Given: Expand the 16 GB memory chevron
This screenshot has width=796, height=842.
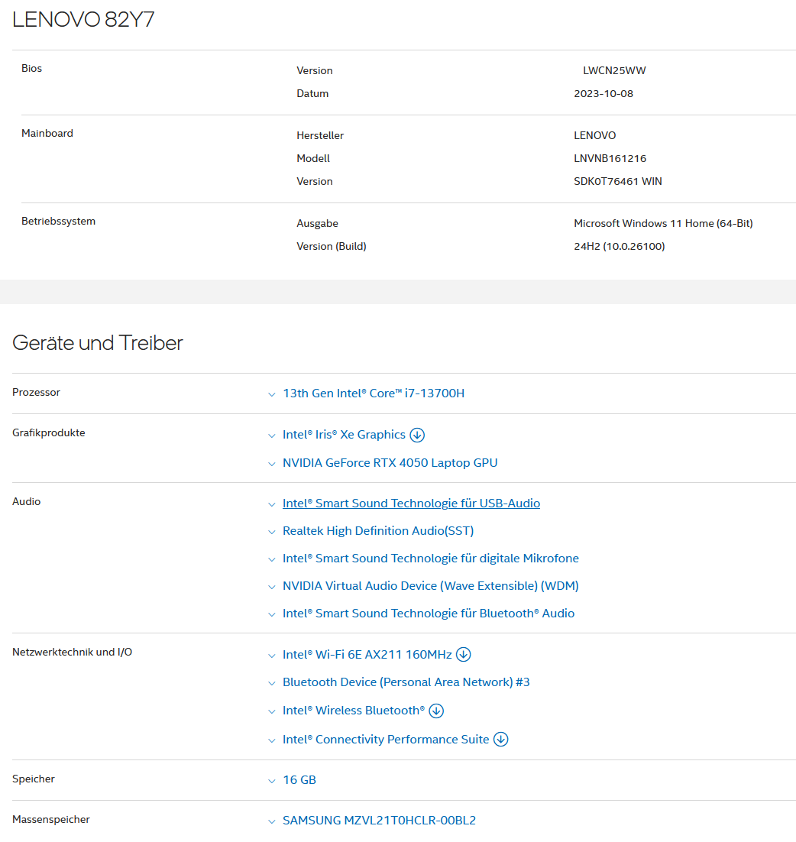Looking at the screenshot, I should [x=272, y=782].
